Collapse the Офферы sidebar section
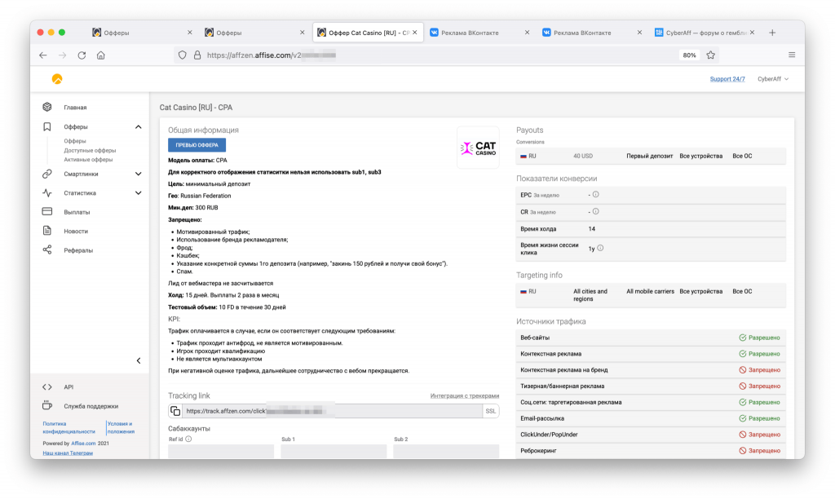 (139, 126)
